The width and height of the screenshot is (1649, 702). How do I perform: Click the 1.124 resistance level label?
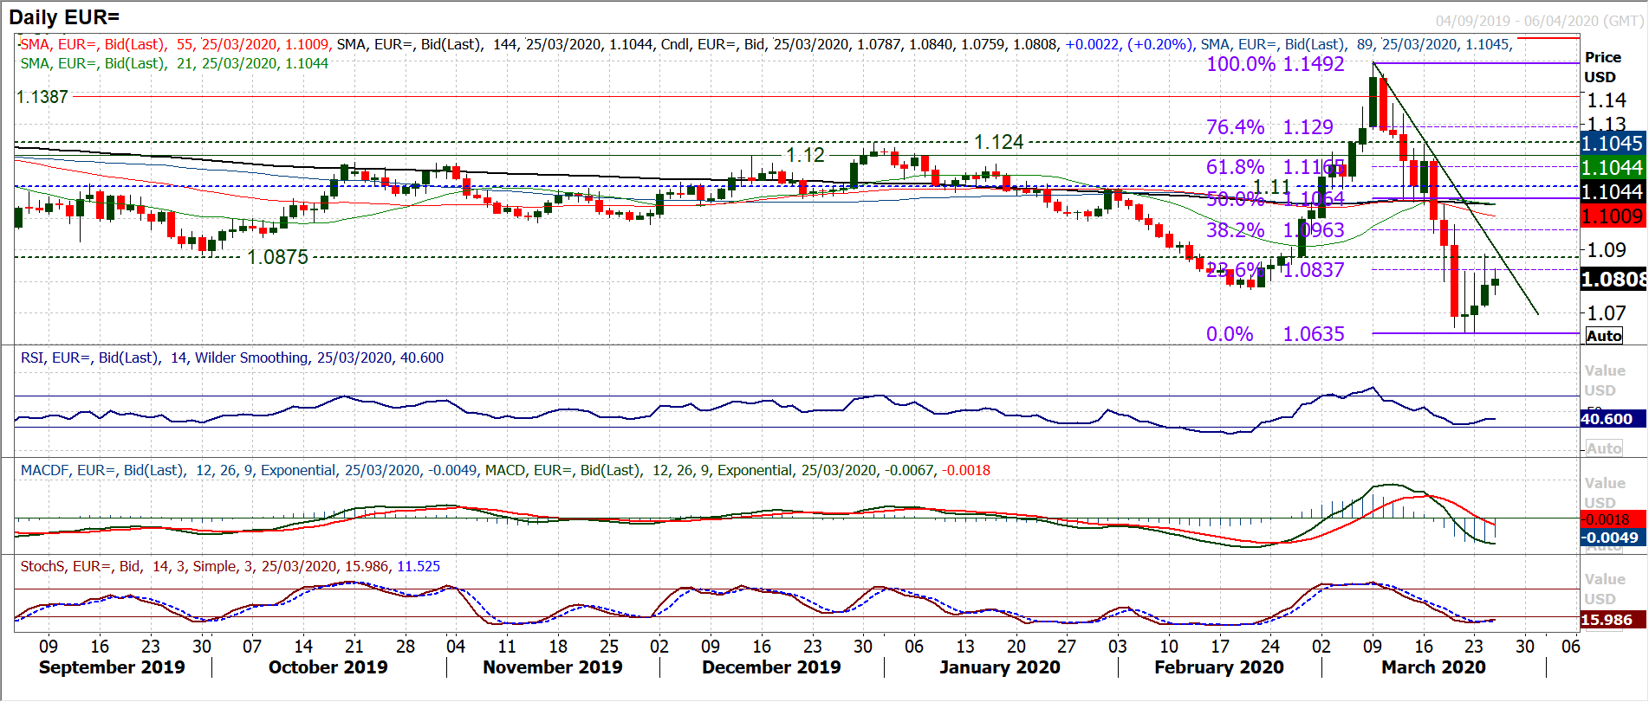click(999, 142)
